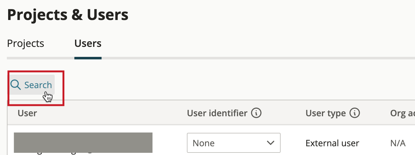Screen dimensions: 415x155
Task: Click the User type column header text
Action: click(326, 113)
